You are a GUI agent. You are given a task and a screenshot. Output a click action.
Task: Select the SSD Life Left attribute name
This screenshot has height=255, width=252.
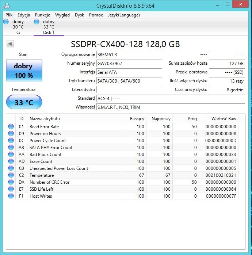(42, 189)
